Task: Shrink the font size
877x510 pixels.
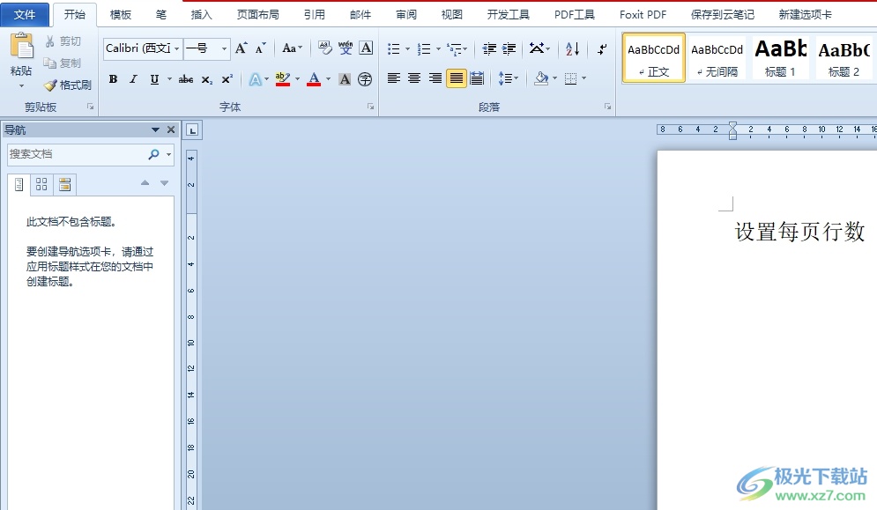Action: click(x=260, y=48)
